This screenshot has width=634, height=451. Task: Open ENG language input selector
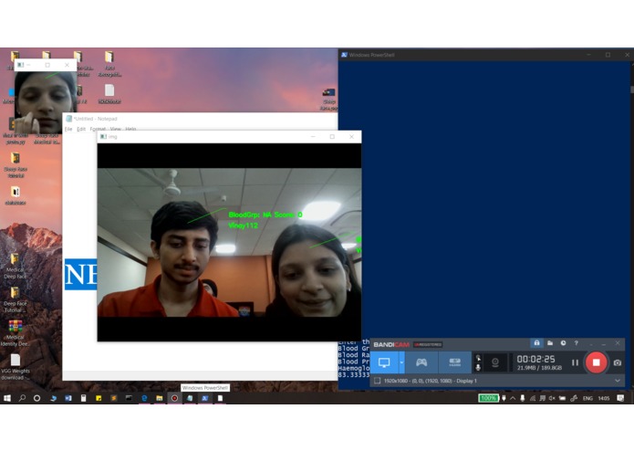587,398
